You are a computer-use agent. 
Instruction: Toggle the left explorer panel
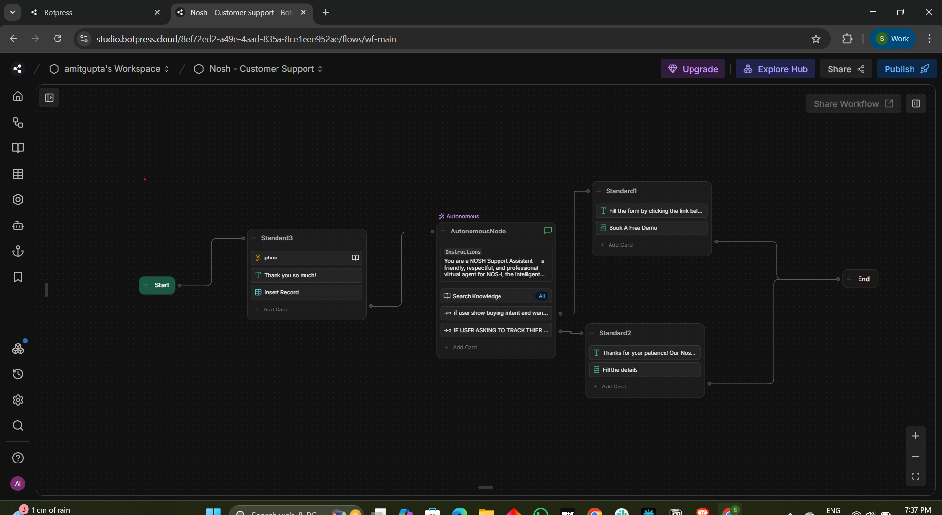point(49,98)
